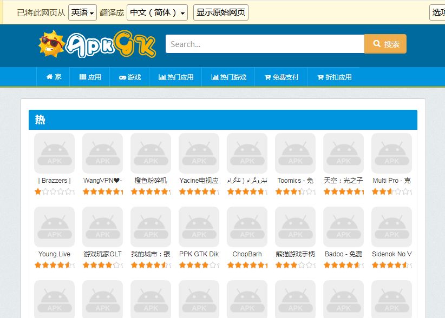Viewport: 445px width, 318px height.
Task: Open the 应用 apps menu item
Action: click(x=90, y=77)
